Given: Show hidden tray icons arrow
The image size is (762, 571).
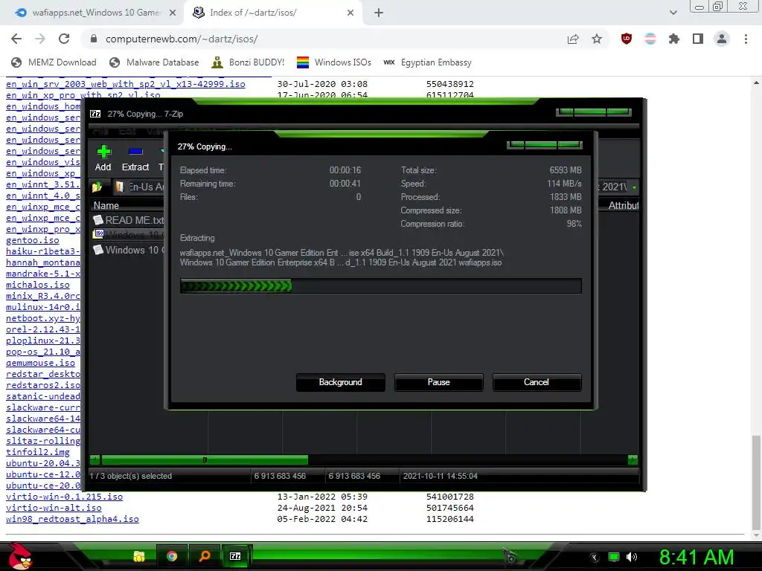Looking at the screenshot, I should [x=595, y=558].
